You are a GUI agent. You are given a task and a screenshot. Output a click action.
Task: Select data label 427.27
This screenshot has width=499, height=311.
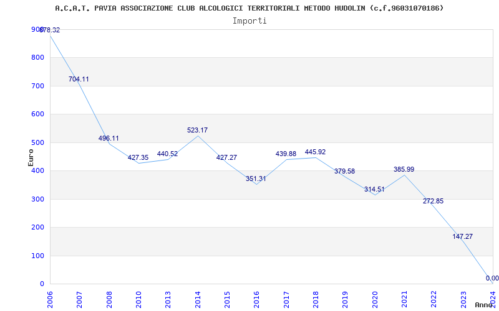click(226, 157)
